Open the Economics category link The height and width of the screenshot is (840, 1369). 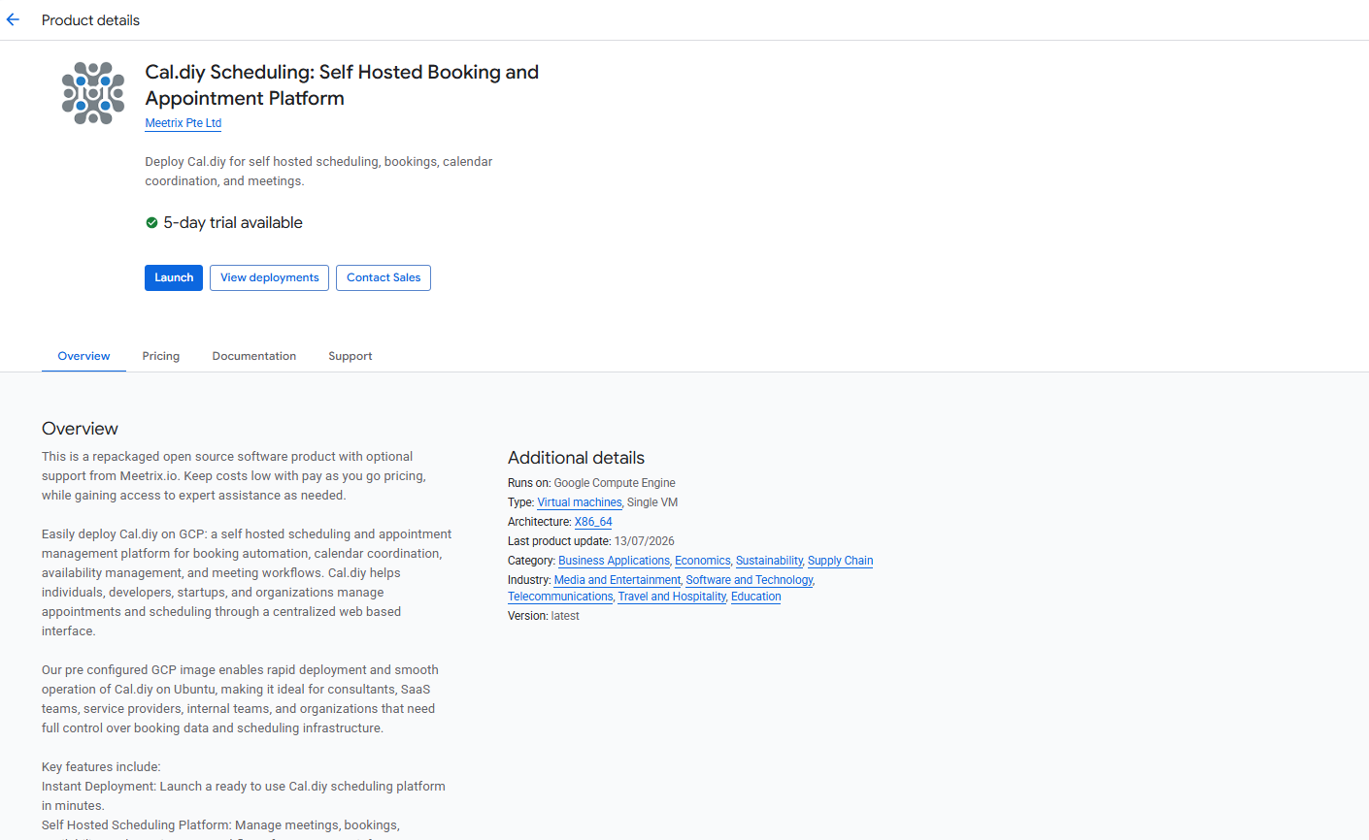point(703,561)
